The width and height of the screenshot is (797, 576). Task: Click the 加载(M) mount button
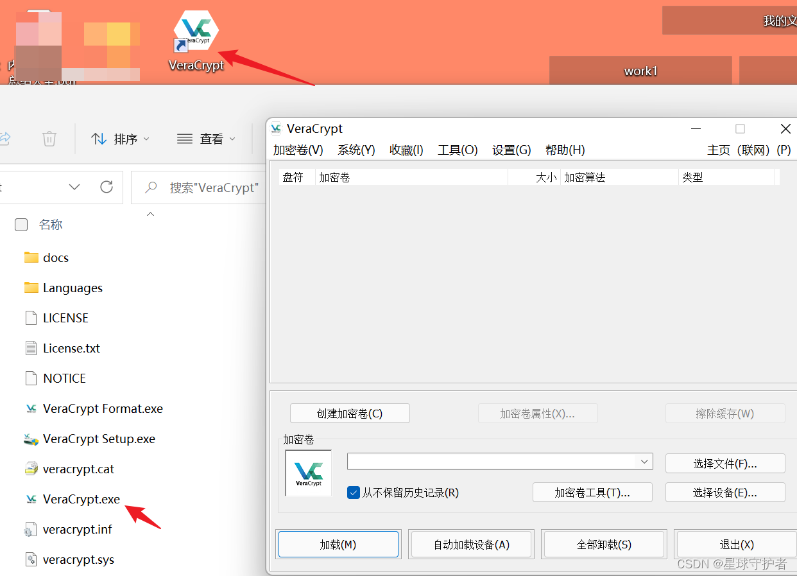[338, 545]
